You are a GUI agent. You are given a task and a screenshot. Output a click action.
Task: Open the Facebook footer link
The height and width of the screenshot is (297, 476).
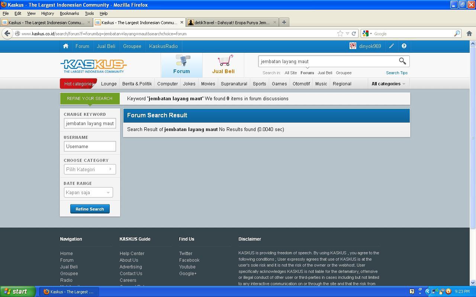click(189, 260)
